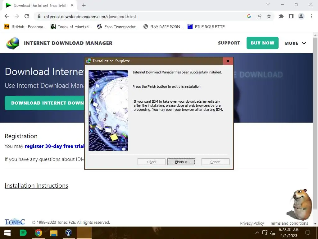Open the GitHub - Enderma... bookmark
The image size is (318, 239).
pos(25,27)
